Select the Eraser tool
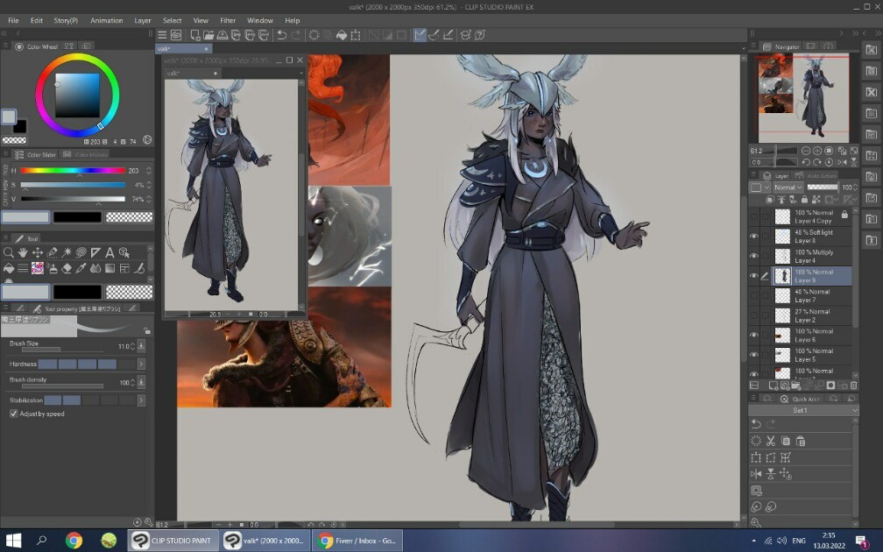Screen dimensions: 883x552 [x=67, y=268]
